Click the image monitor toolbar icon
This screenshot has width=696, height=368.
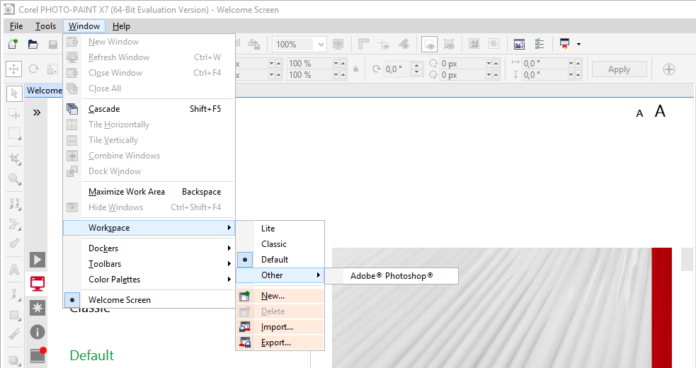point(519,44)
